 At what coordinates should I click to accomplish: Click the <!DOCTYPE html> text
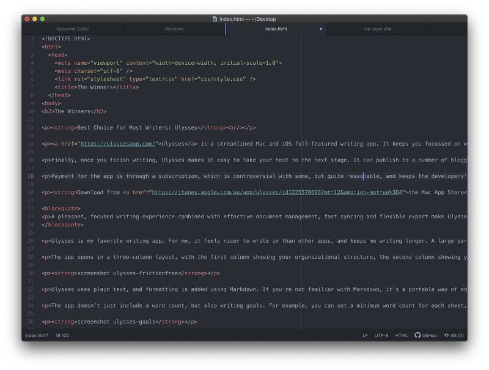point(66,39)
